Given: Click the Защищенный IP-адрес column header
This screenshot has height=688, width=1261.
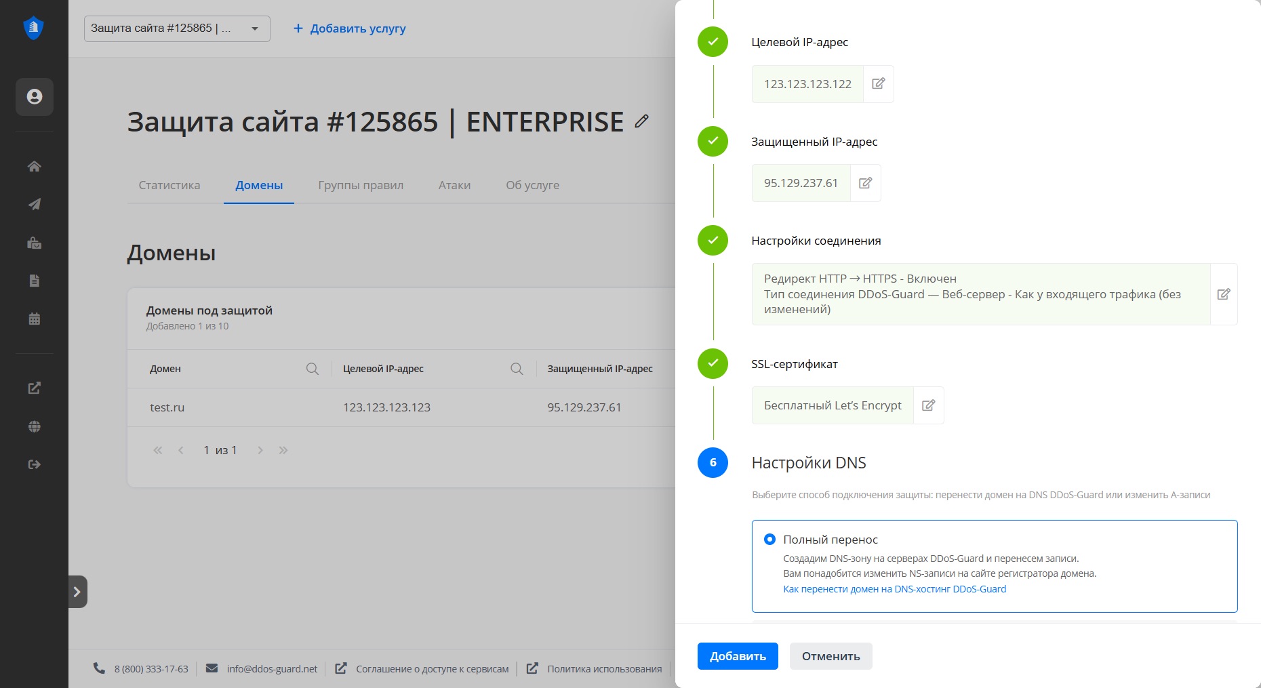Looking at the screenshot, I should 600,369.
